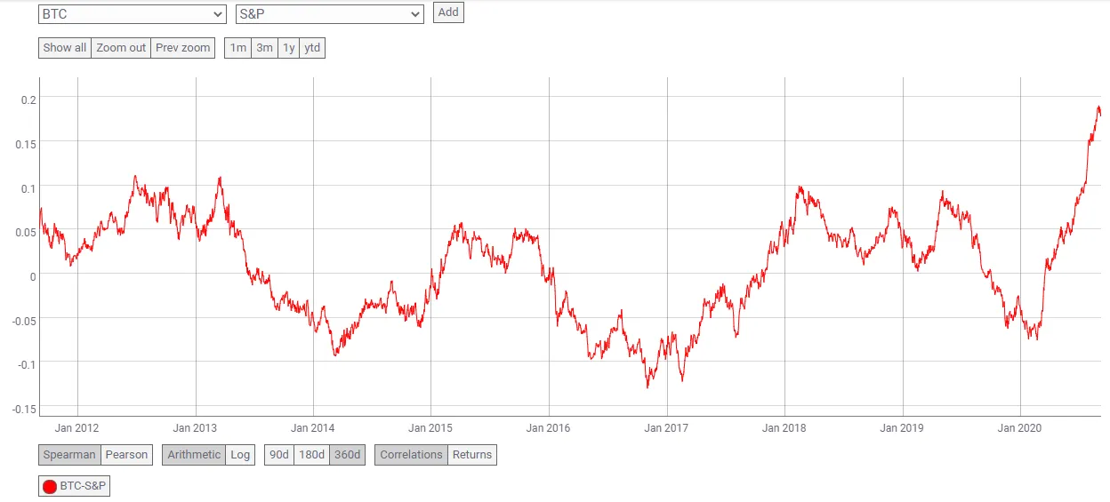Viewport: 1110px width, 502px height.
Task: Switch to Log scale
Action: tap(240, 455)
